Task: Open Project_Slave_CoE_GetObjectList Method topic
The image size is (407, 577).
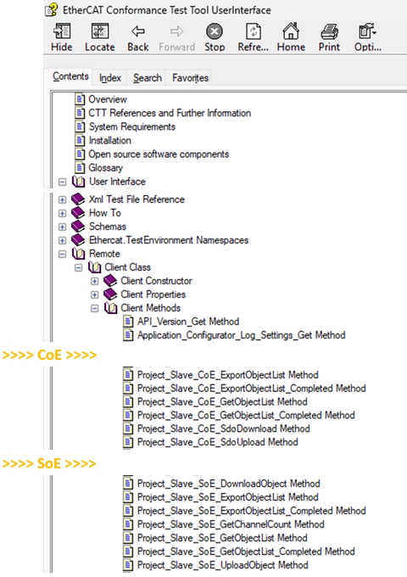Action: pyautogui.click(x=222, y=402)
